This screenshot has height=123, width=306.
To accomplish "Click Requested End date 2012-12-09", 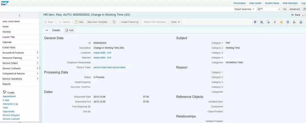I will [x=99, y=102].
